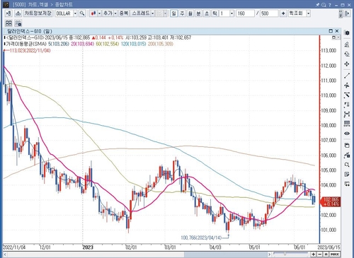Save chart info with 차트정보저장 button

tap(38, 13)
